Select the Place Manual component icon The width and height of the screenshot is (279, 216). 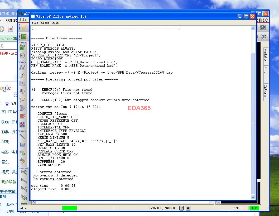(x=22, y=47)
